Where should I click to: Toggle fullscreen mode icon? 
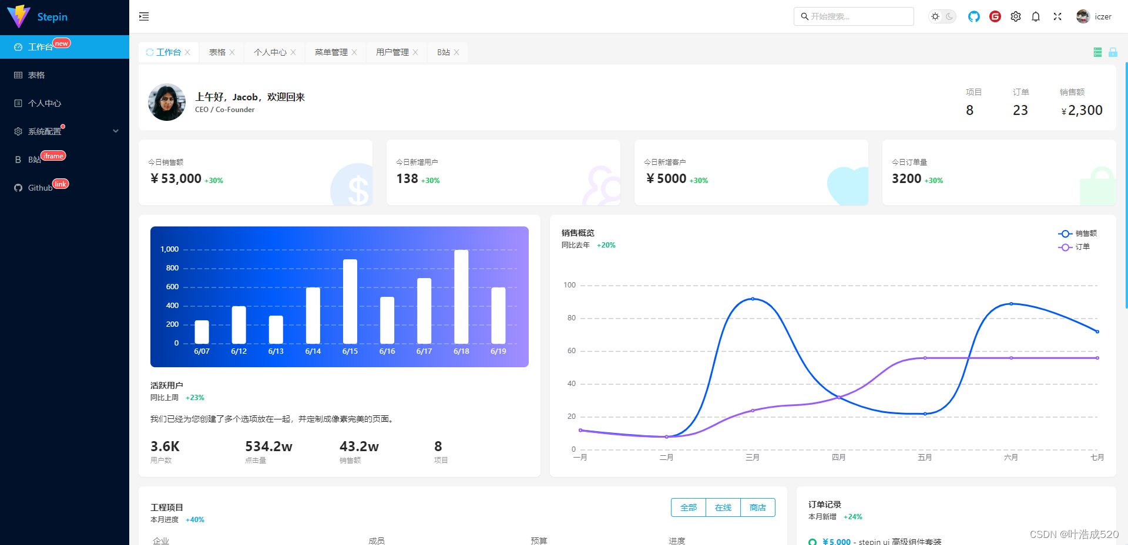tap(1057, 16)
